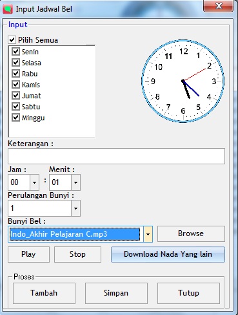Expand the Bunyi Bel dropdown arrow
This screenshot has height=315, width=238.
pyautogui.click(x=148, y=234)
